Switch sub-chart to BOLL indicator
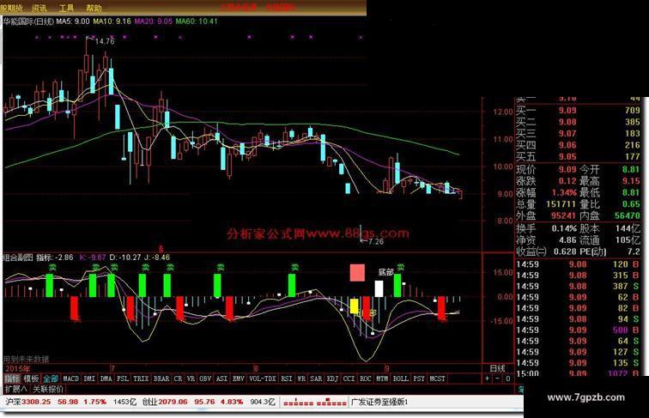 tap(400, 379)
